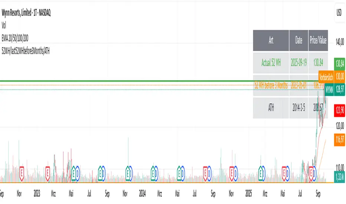The image size is (346, 204).
Task: Click the '2025-09-19' date cell
Action: coord(299,63)
